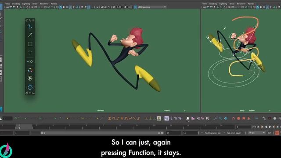Open Show menu in camera1 panel

(35, 4)
